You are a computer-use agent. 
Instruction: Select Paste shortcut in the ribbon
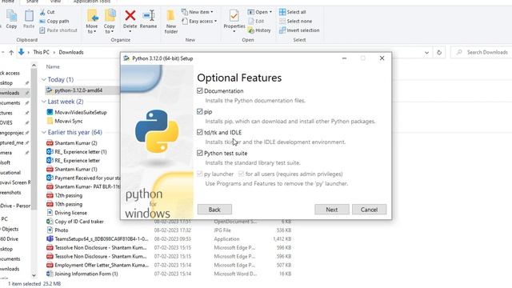pos(58,30)
